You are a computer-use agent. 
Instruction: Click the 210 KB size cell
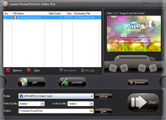click(67, 17)
